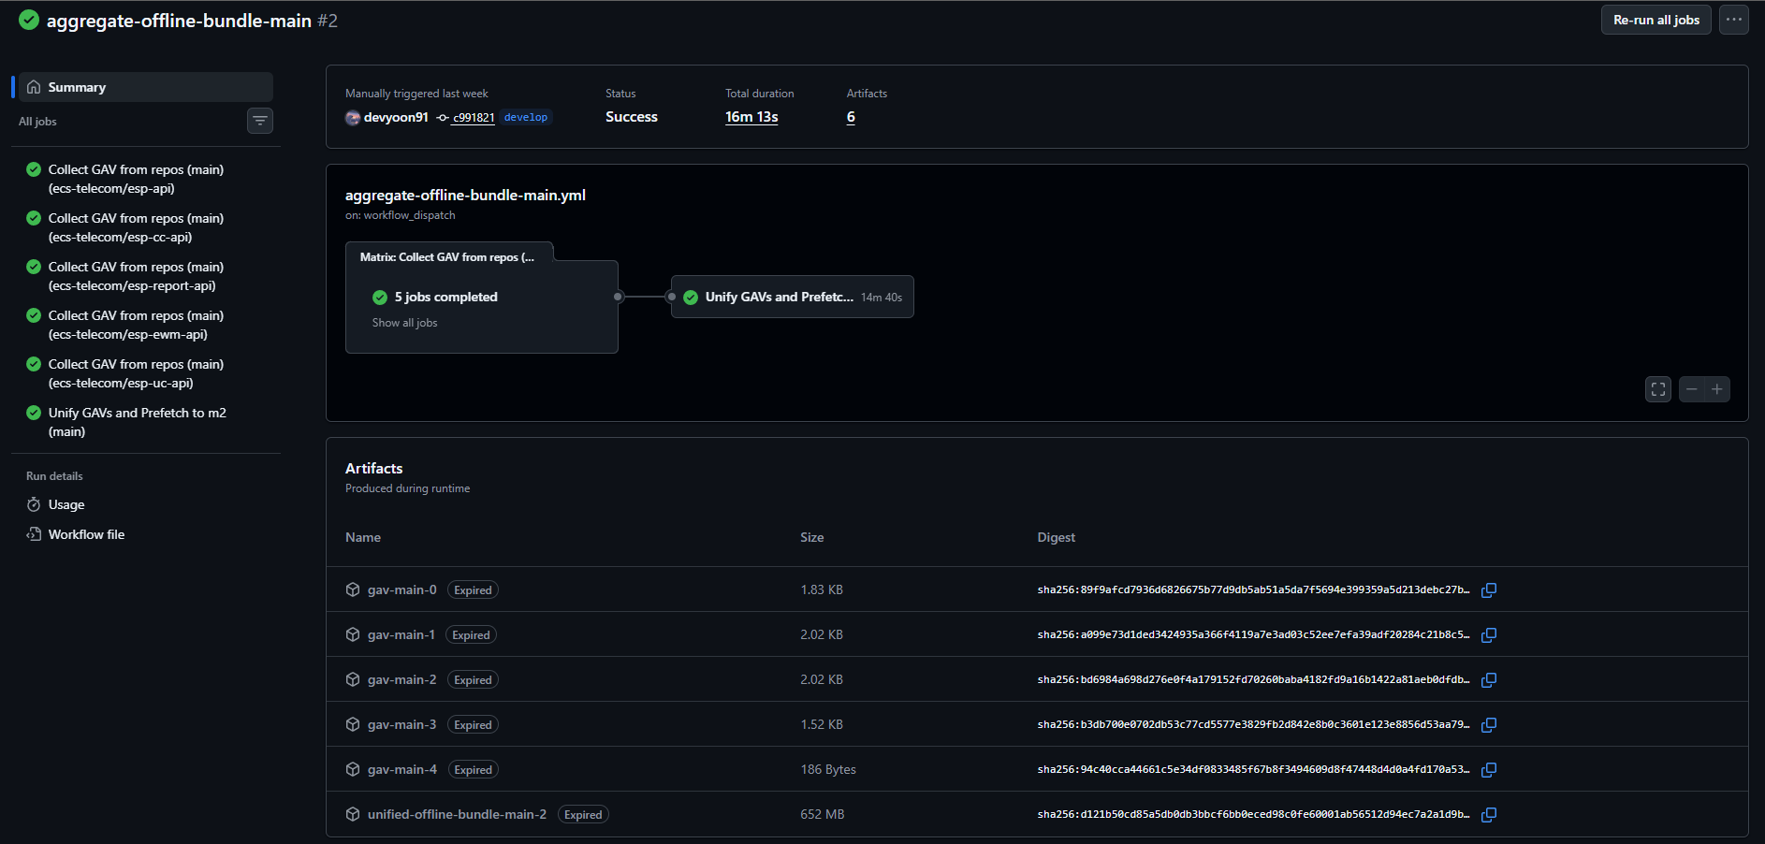Open esp-api Collect GAV job
The width and height of the screenshot is (1765, 844).
(146, 179)
